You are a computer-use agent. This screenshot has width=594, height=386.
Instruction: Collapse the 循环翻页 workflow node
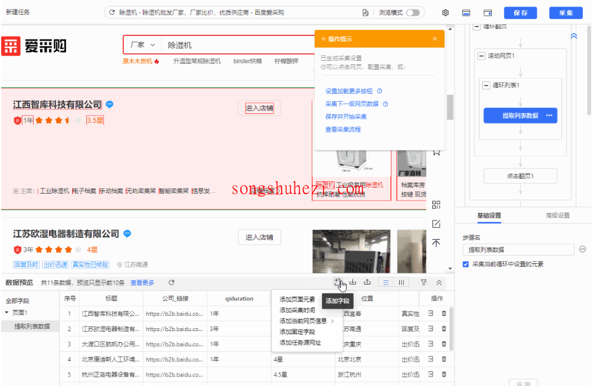(x=476, y=27)
